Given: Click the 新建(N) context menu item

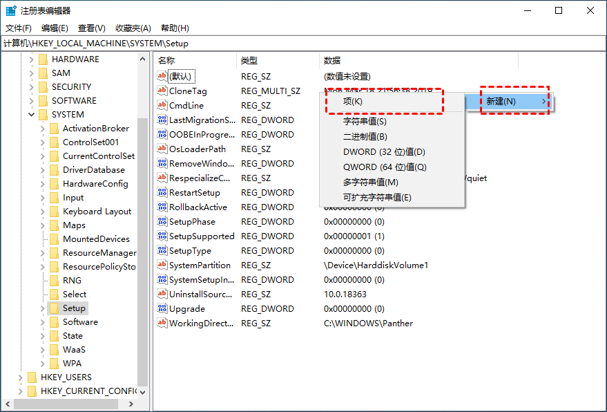Looking at the screenshot, I should coord(509,102).
